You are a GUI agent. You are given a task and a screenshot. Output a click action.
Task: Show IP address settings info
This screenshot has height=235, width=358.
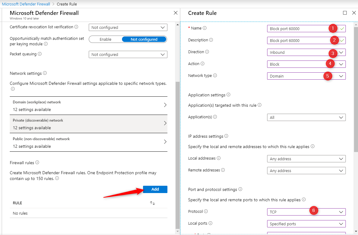coord(226,136)
